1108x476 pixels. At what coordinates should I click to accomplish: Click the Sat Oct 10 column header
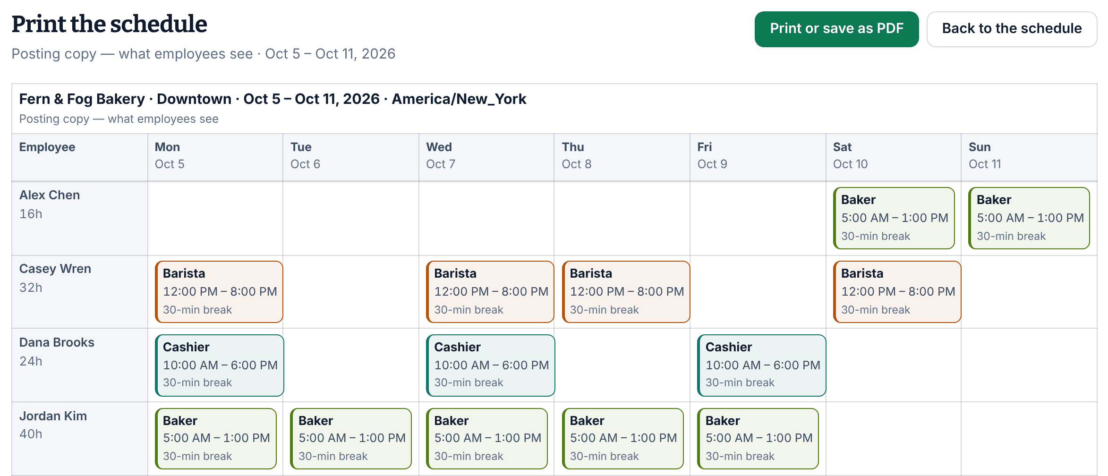tap(894, 157)
